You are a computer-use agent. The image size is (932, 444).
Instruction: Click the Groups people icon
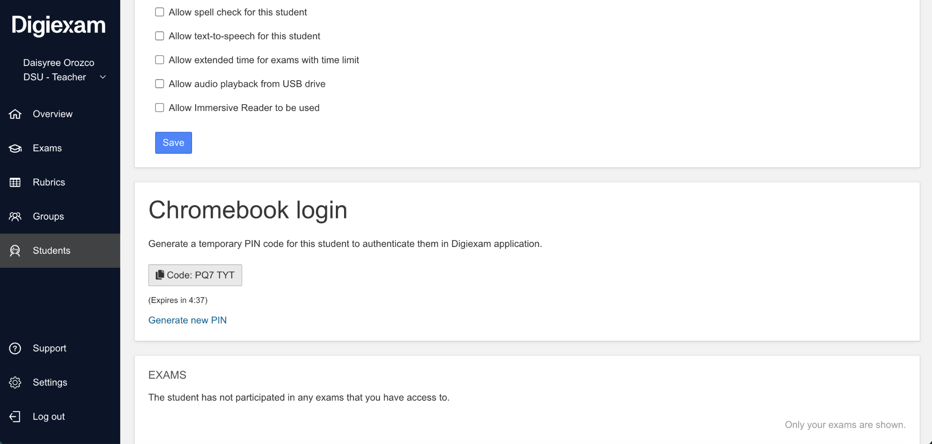point(15,217)
